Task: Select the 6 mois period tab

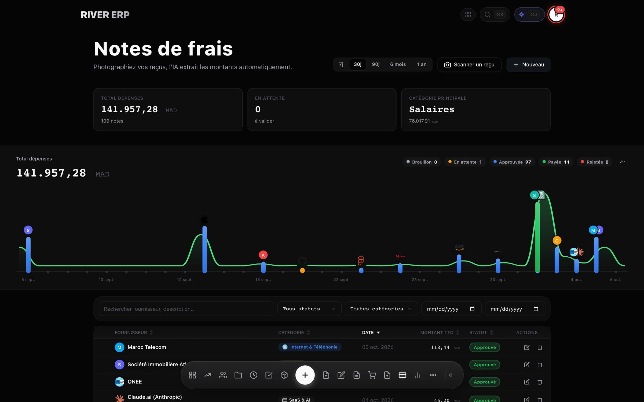Action: [398, 64]
